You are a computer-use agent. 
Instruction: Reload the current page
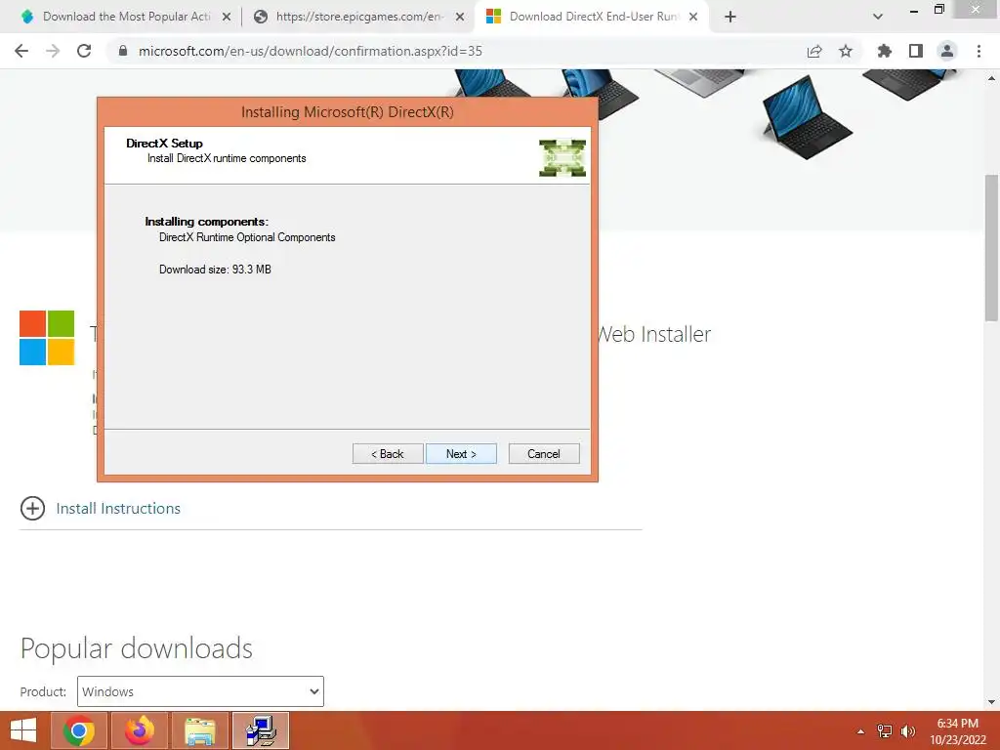coord(84,51)
